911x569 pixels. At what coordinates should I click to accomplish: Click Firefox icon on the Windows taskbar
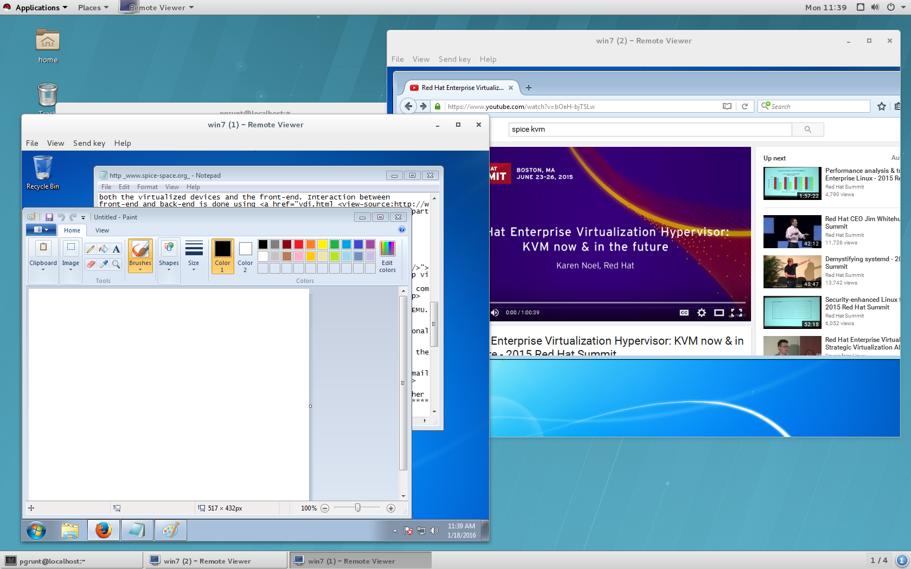tap(104, 531)
